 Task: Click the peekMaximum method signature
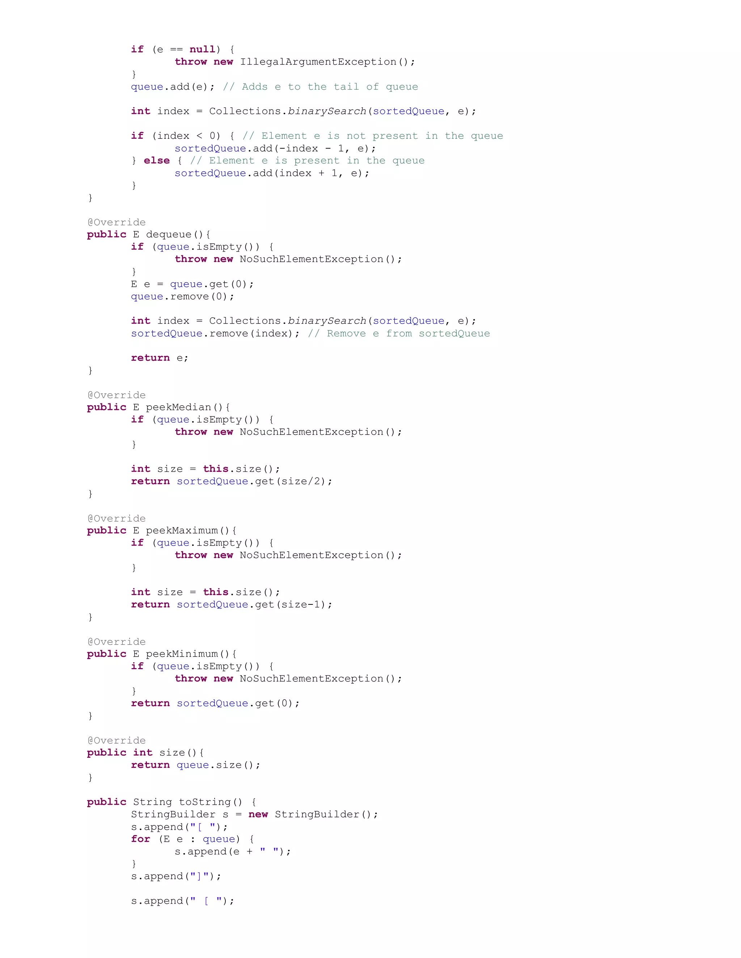coord(161,531)
